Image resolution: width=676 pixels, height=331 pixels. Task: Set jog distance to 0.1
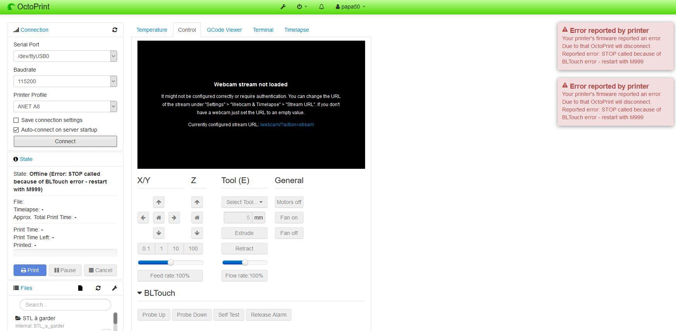(x=146, y=249)
